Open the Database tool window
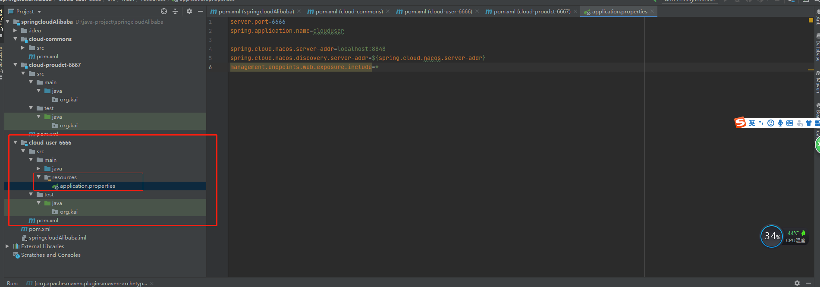The width and height of the screenshot is (820, 287). tap(817, 47)
